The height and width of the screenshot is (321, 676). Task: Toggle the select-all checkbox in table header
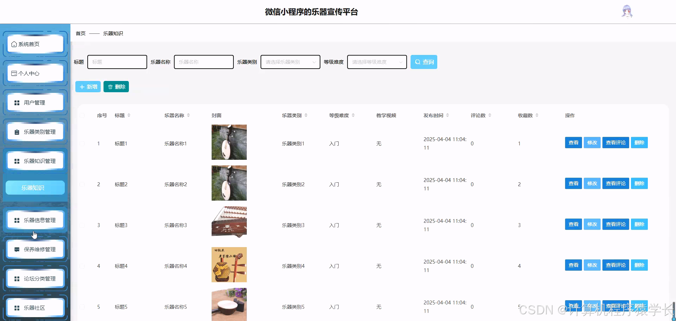pyautogui.click(x=83, y=115)
